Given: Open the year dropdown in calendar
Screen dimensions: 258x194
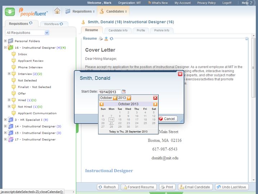Looking at the screenshot, I should 129,98.
